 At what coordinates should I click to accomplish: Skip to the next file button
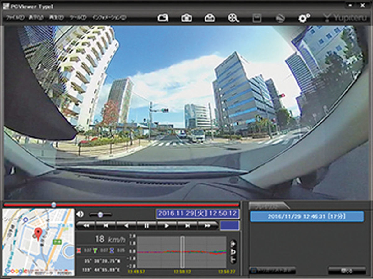coord(187,226)
